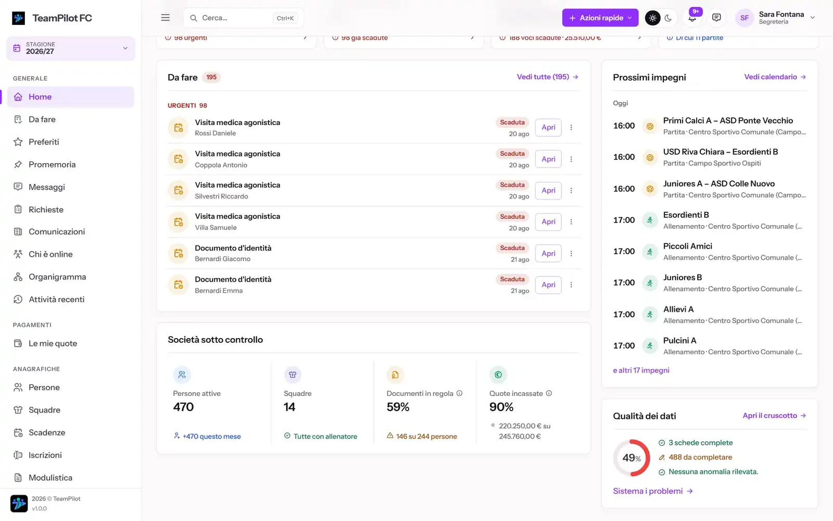Click Apri for Silvestri Riccardo
833x521 pixels.
(548, 190)
